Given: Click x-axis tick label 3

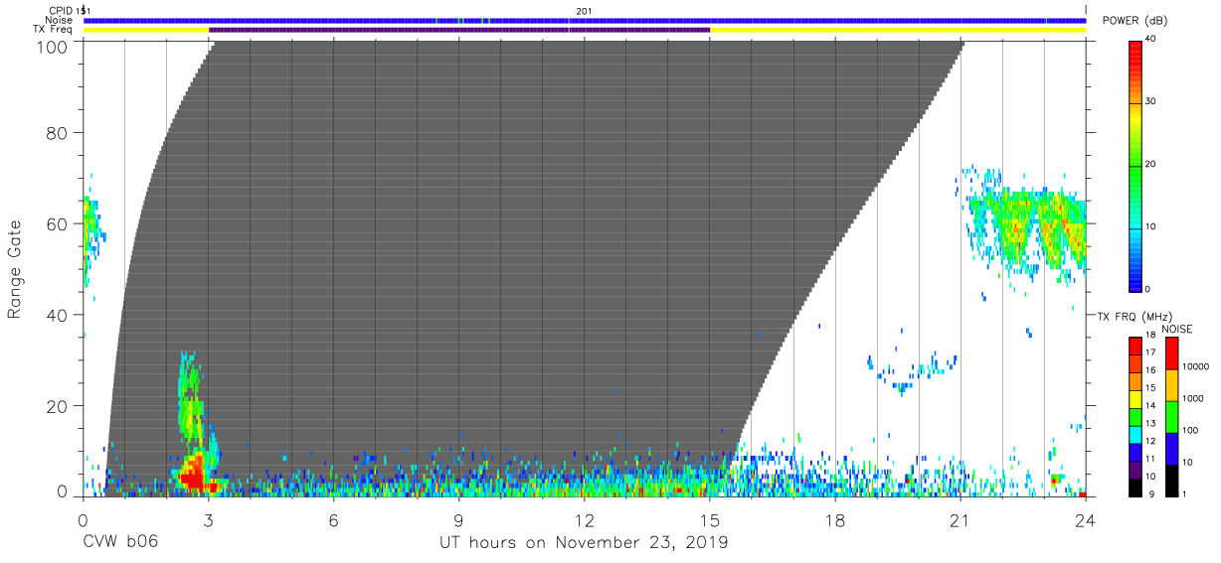Looking at the screenshot, I should [209, 520].
